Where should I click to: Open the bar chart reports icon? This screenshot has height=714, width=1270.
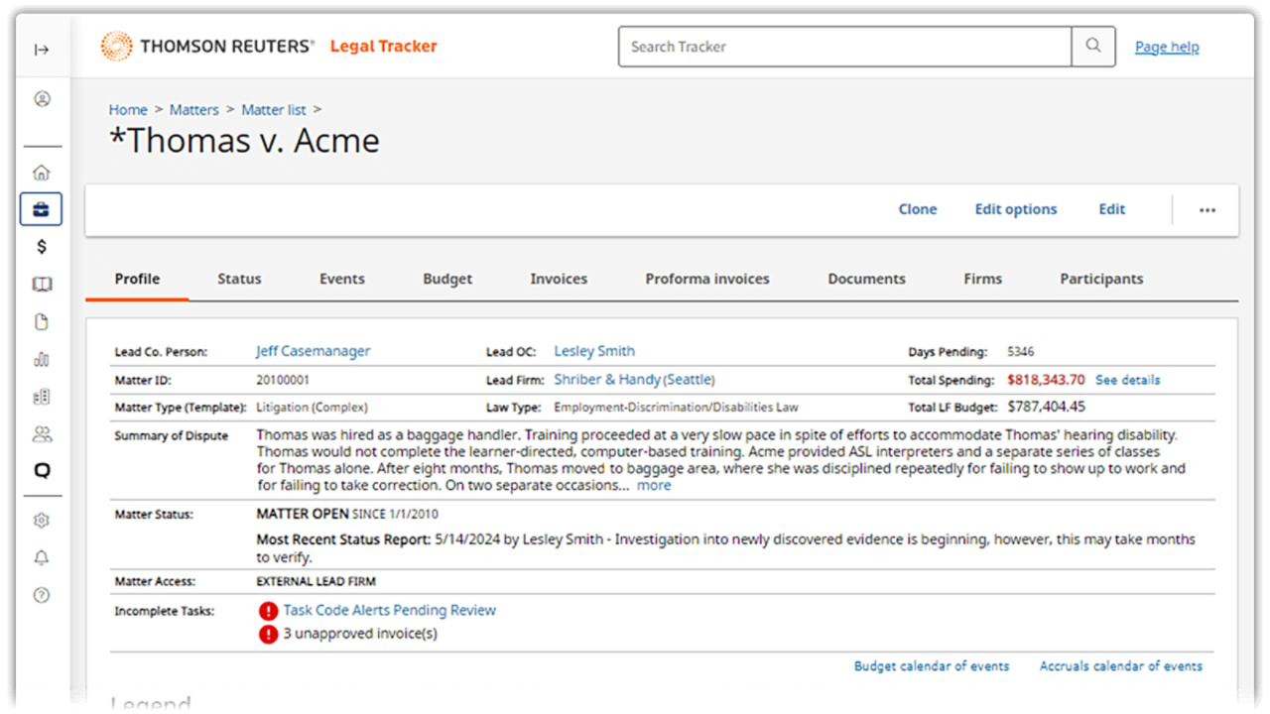click(x=42, y=359)
